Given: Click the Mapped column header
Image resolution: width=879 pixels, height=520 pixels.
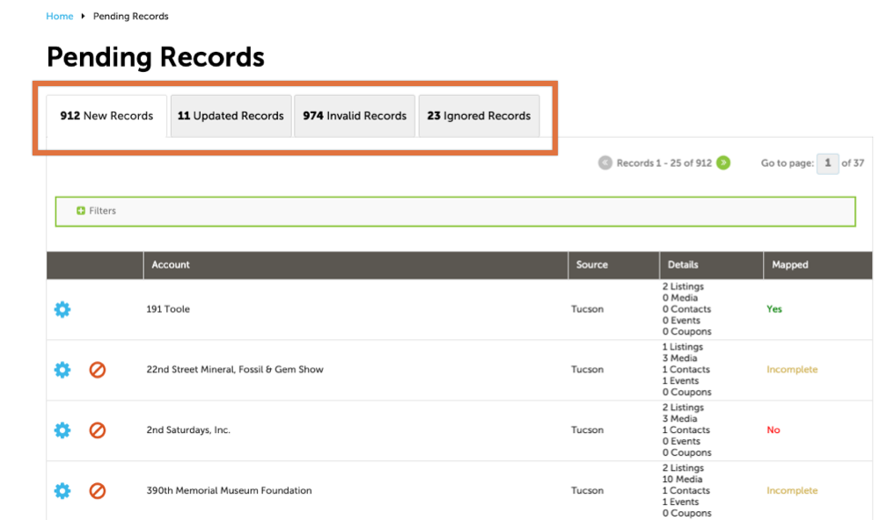Looking at the screenshot, I should (x=818, y=264).
